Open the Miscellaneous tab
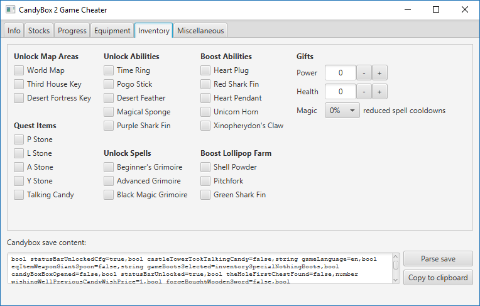 (x=200, y=31)
